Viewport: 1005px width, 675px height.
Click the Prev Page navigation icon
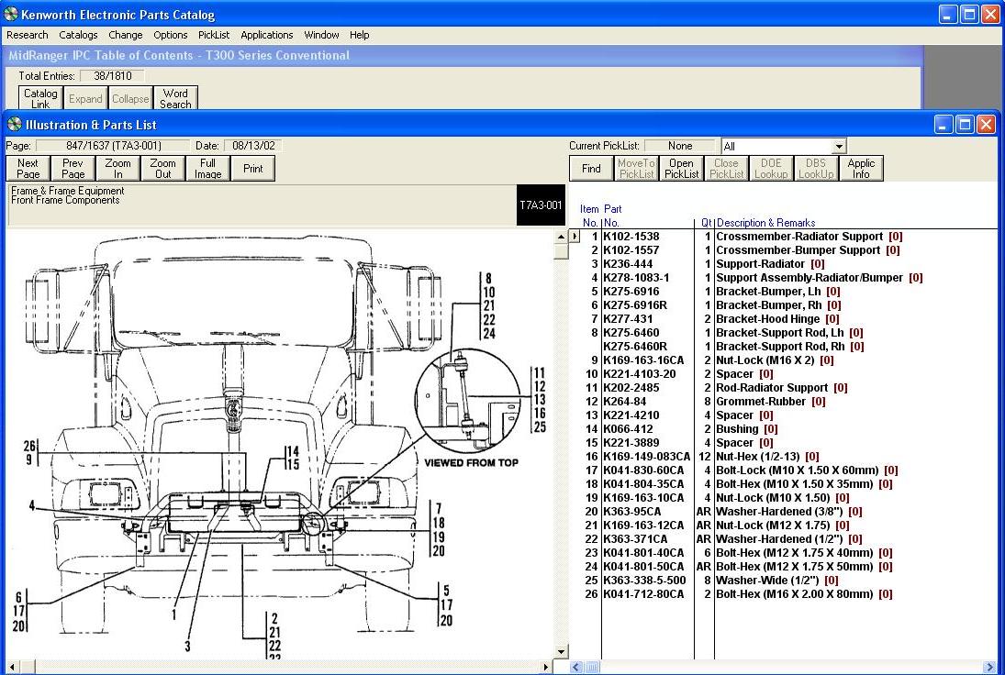(72, 168)
